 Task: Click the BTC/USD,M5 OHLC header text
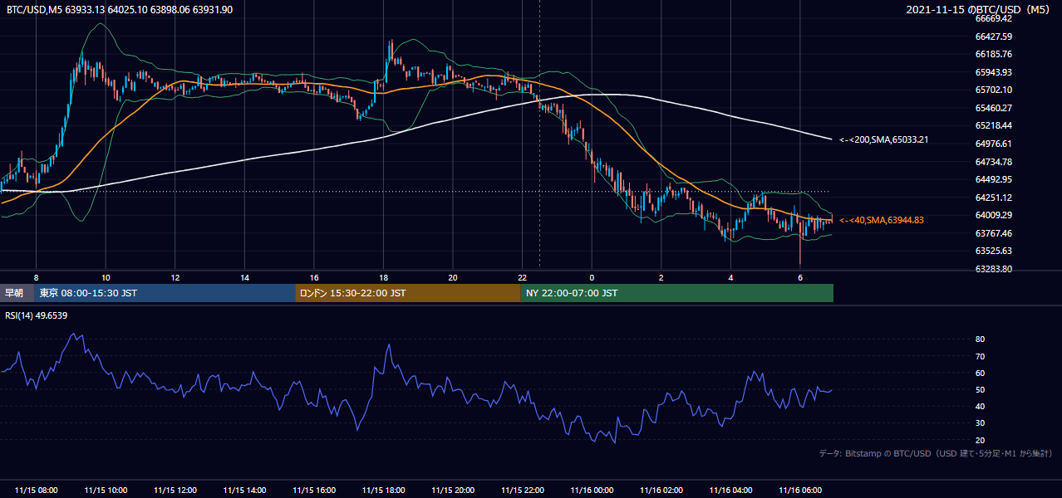coord(120,9)
